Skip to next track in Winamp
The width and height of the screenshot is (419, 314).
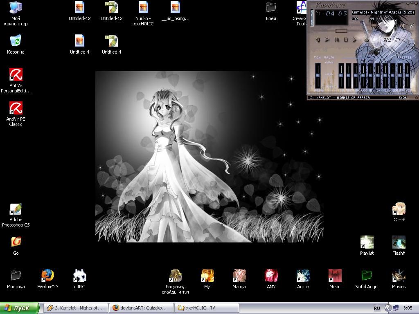point(354,40)
